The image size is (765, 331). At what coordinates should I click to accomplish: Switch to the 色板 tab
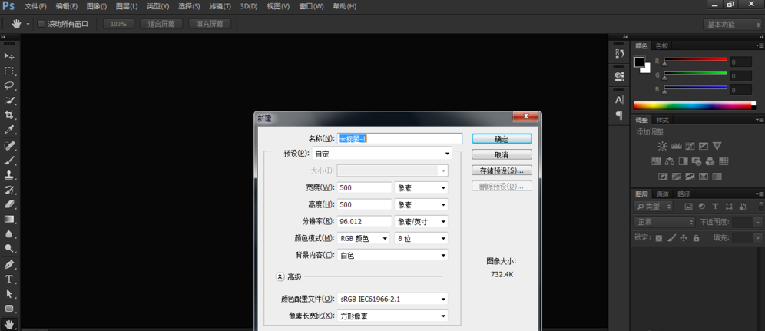[x=661, y=46]
